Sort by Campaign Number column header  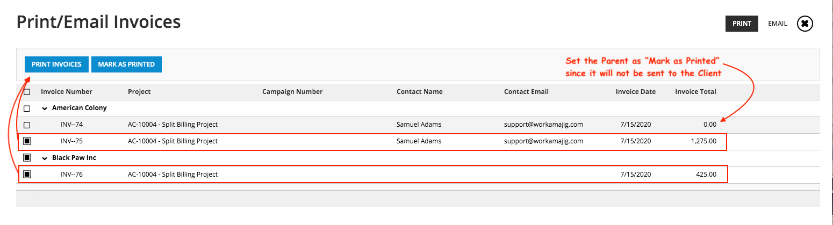click(x=292, y=92)
